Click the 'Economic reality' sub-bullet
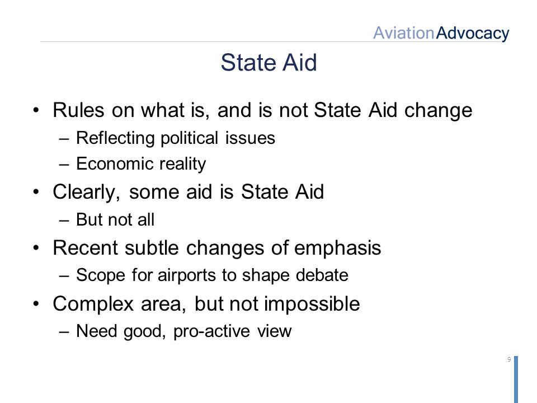The image size is (537, 403). click(141, 164)
